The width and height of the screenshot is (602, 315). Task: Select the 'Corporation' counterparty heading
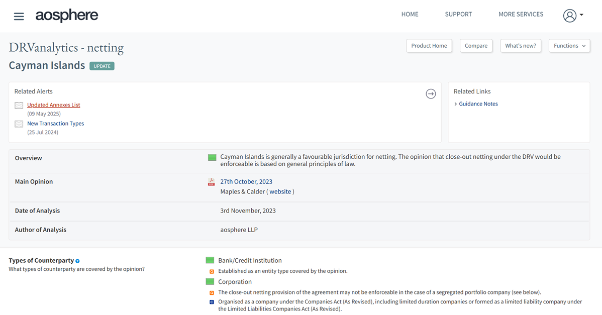(235, 282)
